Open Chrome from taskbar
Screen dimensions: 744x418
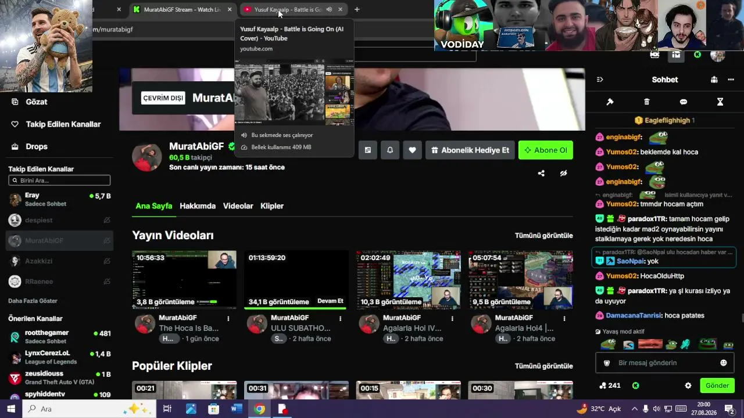259,409
